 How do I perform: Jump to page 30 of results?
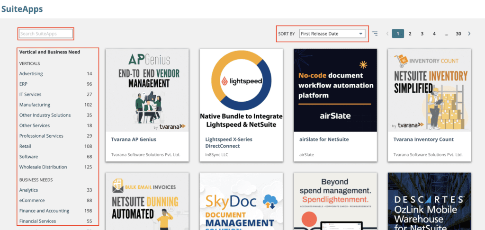[458, 34]
